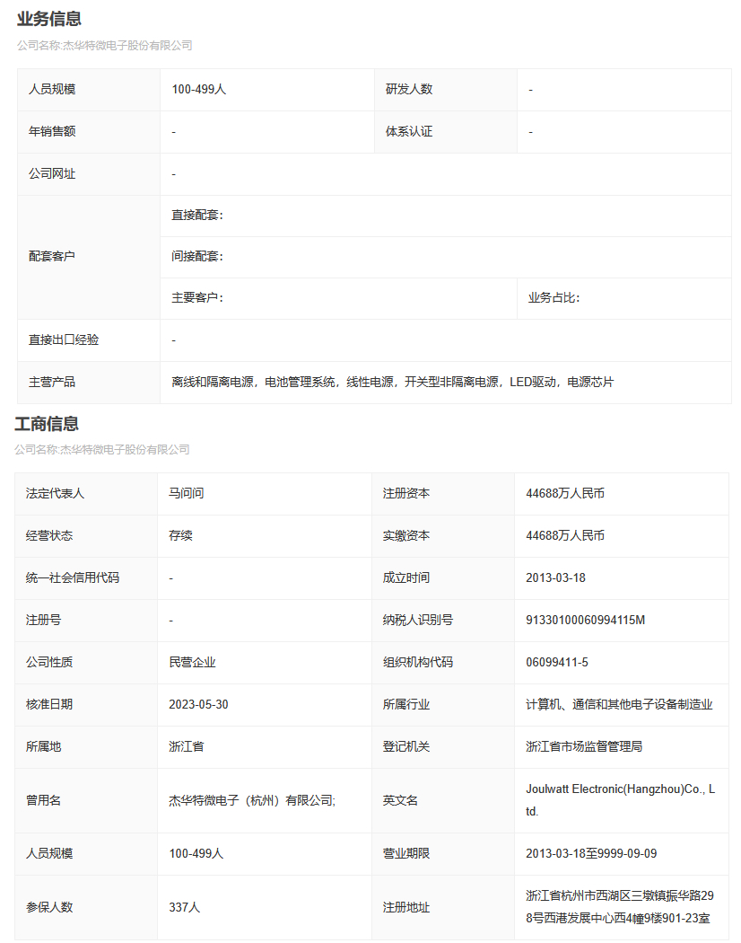Click the 所属行业 label
The image size is (741, 943).
click(x=406, y=703)
